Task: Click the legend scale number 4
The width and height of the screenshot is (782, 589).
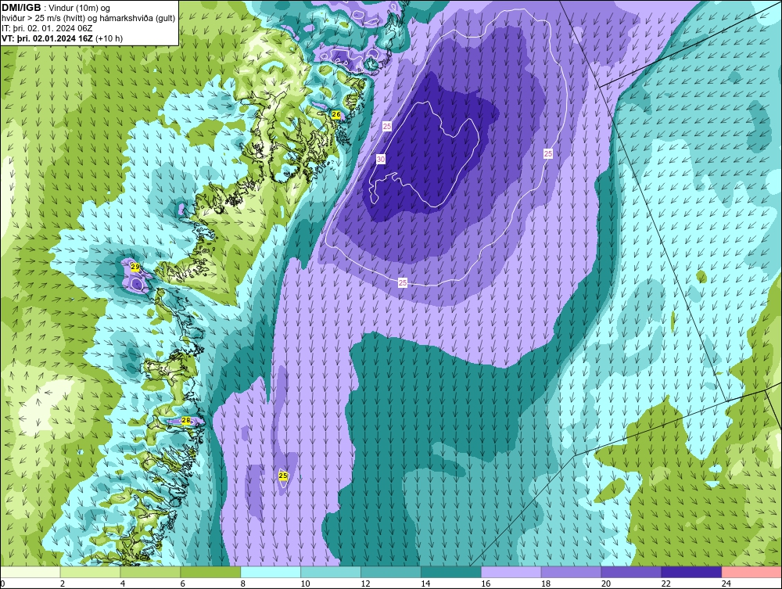Action: click(123, 584)
